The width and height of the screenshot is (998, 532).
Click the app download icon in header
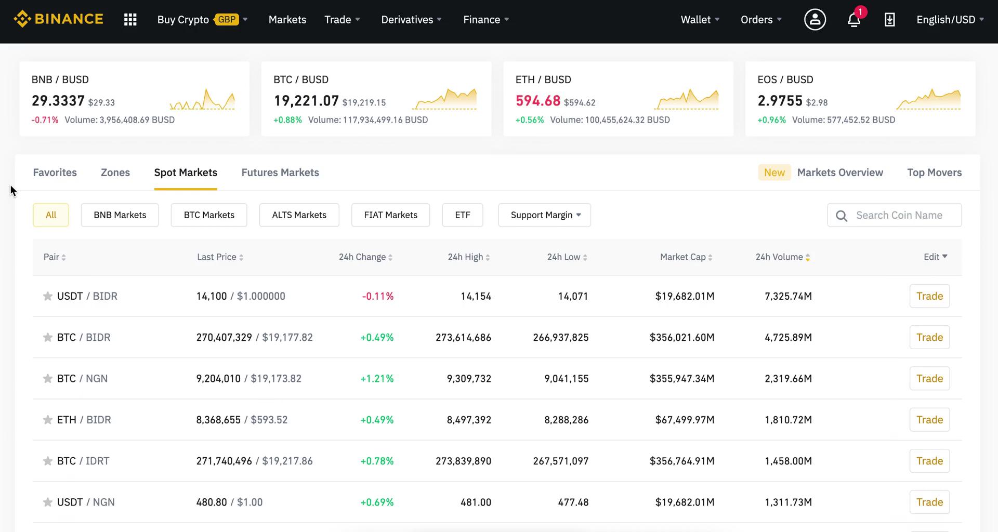click(x=889, y=20)
